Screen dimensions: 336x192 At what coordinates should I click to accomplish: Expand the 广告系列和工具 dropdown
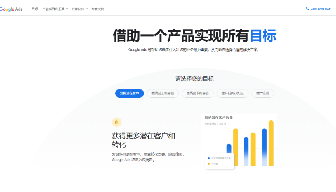tap(55, 9)
